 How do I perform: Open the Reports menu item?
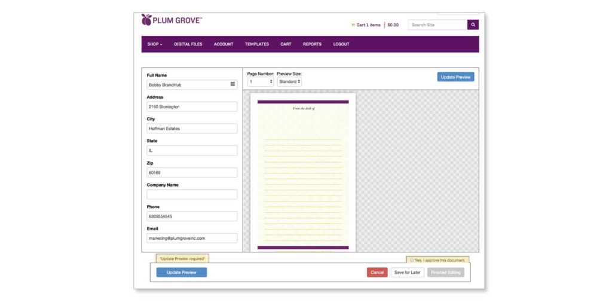tap(312, 44)
